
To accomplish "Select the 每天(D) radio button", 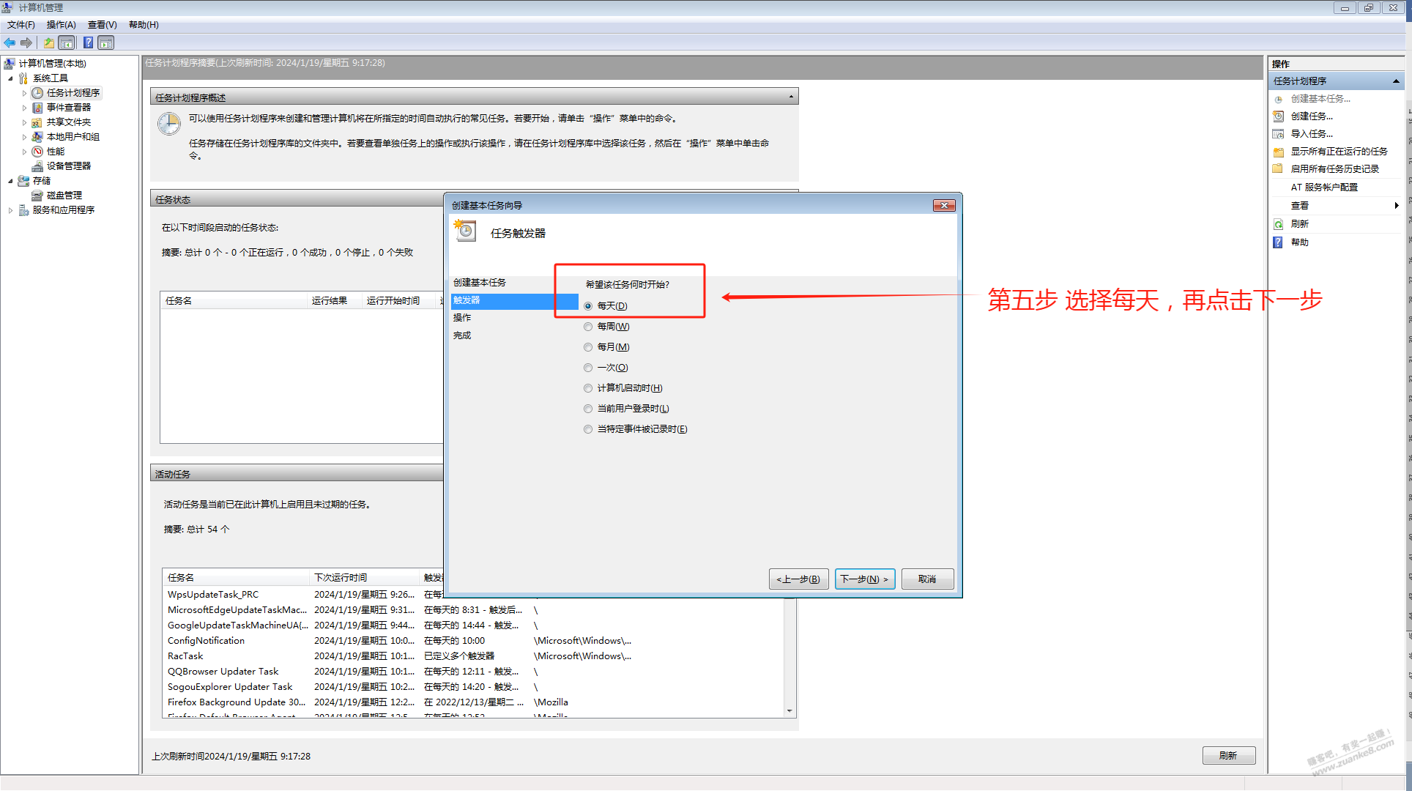I will [x=588, y=306].
